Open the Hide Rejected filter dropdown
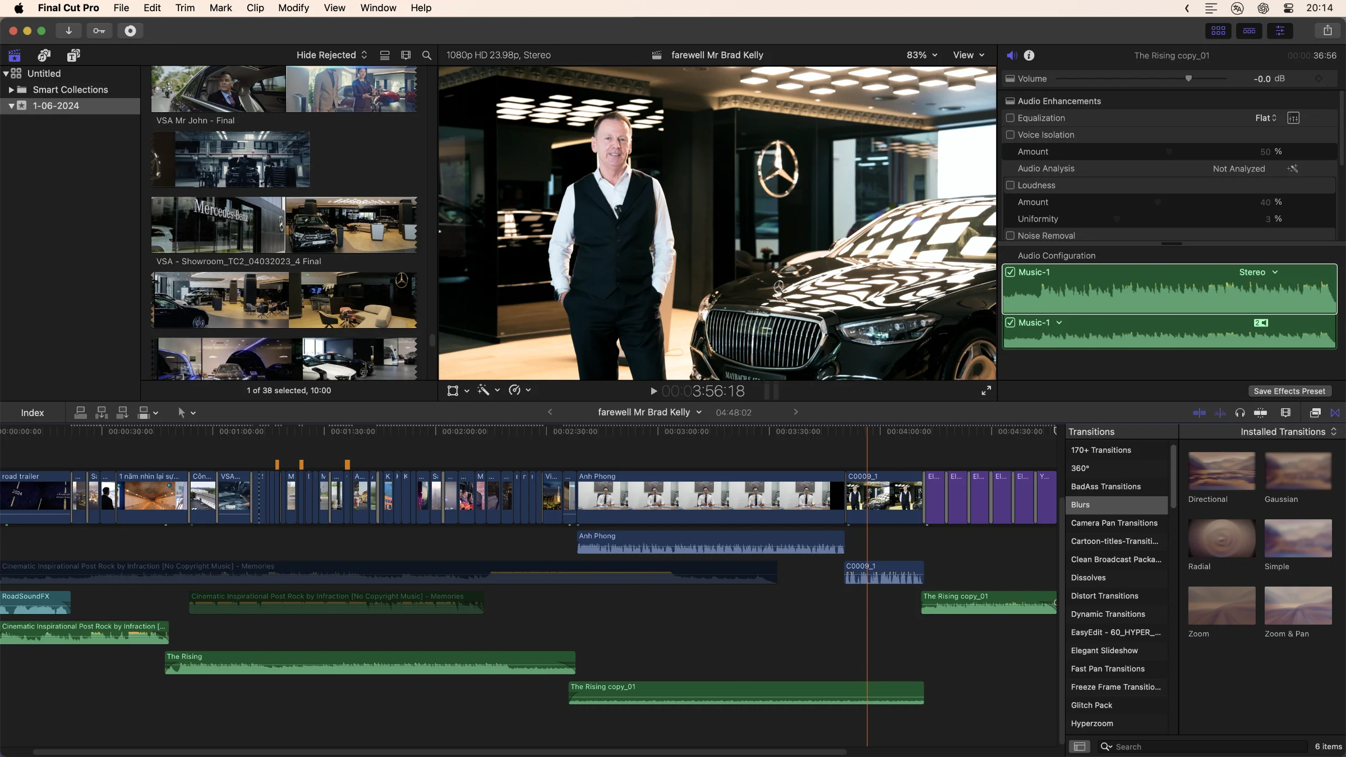 pyautogui.click(x=331, y=55)
